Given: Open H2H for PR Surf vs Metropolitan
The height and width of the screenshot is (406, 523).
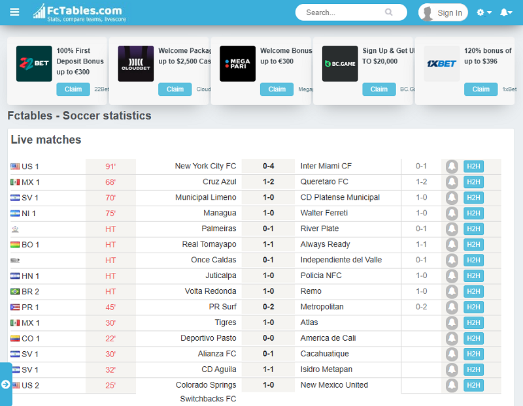Looking at the screenshot, I should (x=473, y=307).
